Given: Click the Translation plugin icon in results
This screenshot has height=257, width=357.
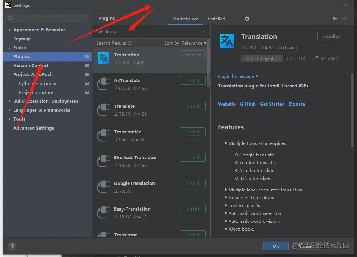Looking at the screenshot, I should (103, 58).
